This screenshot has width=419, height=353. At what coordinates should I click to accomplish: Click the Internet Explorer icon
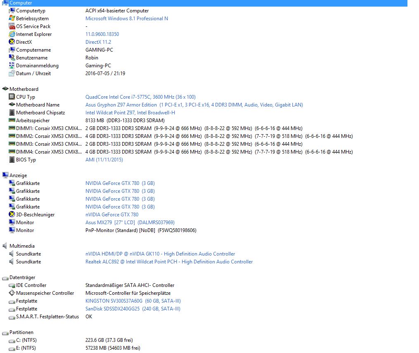pyautogui.click(x=12, y=34)
